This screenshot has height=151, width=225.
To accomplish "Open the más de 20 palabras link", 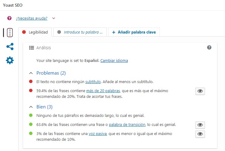I will coord(103,91).
